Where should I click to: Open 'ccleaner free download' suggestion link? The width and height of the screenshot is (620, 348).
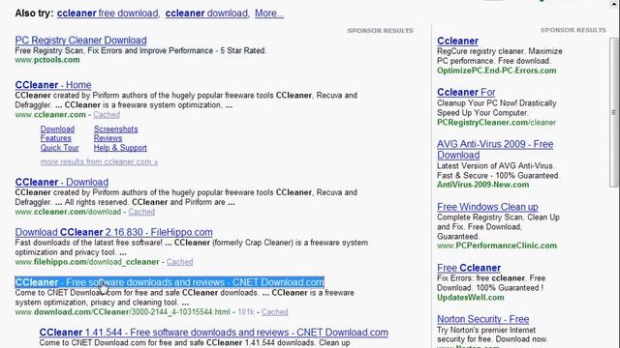[x=108, y=13]
